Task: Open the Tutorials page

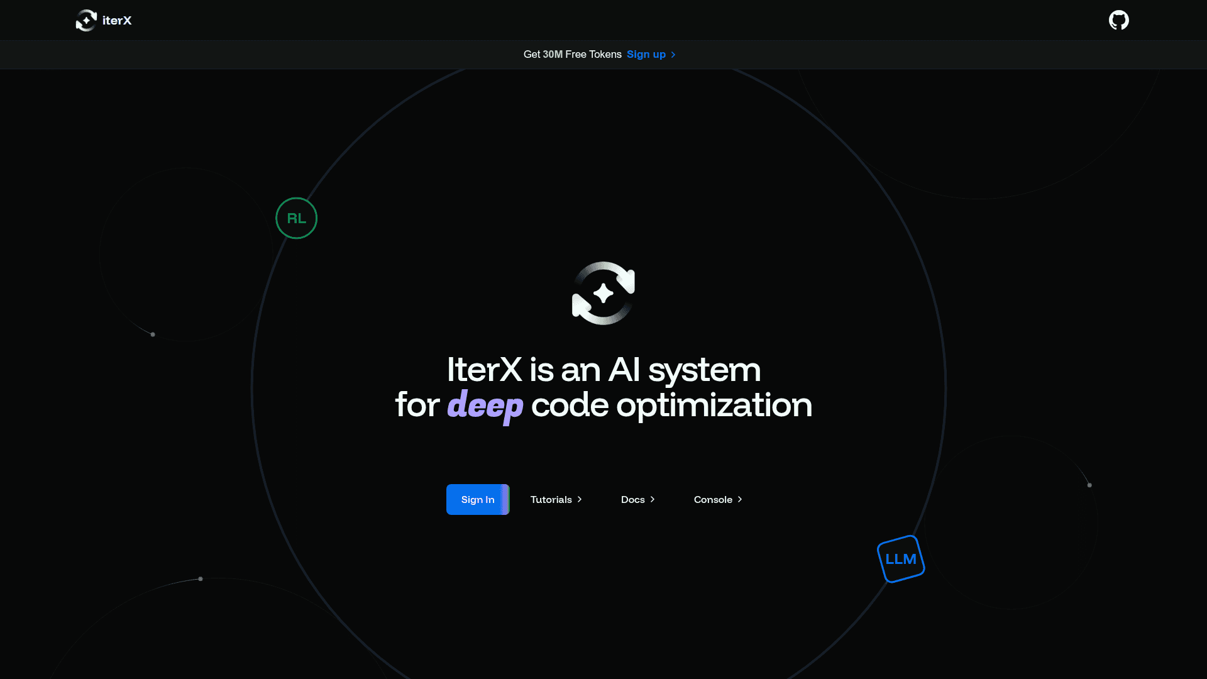Action: point(551,499)
